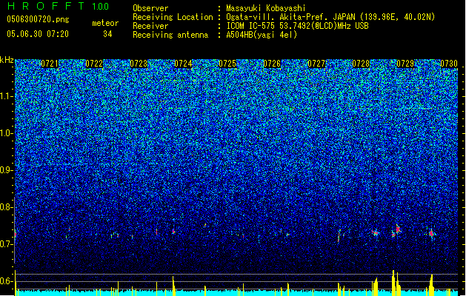Click the 0725 time marker

(227, 64)
